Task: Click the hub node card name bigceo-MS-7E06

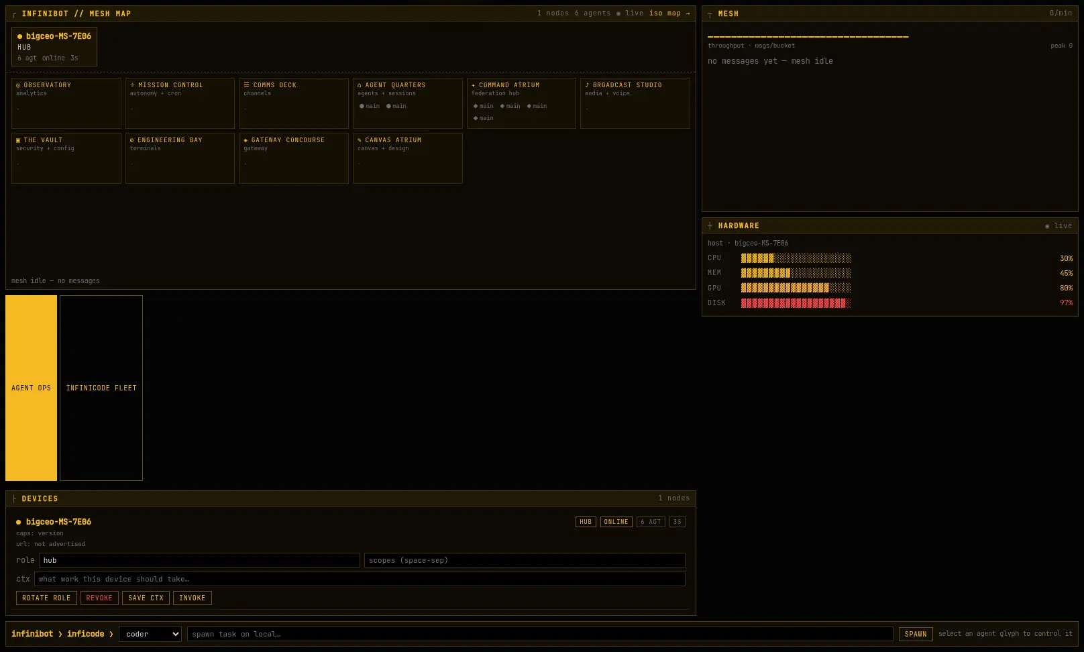Action: pos(58,36)
